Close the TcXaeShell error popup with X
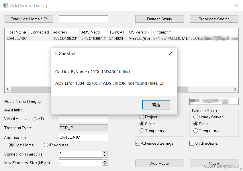Viewport: 243px width, 171px height. (171, 53)
